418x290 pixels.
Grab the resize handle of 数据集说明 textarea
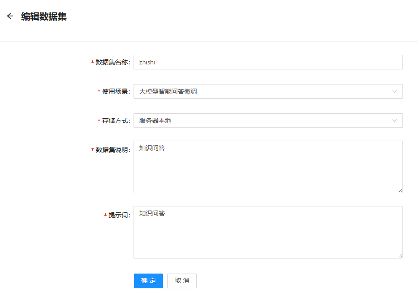[x=400, y=190]
